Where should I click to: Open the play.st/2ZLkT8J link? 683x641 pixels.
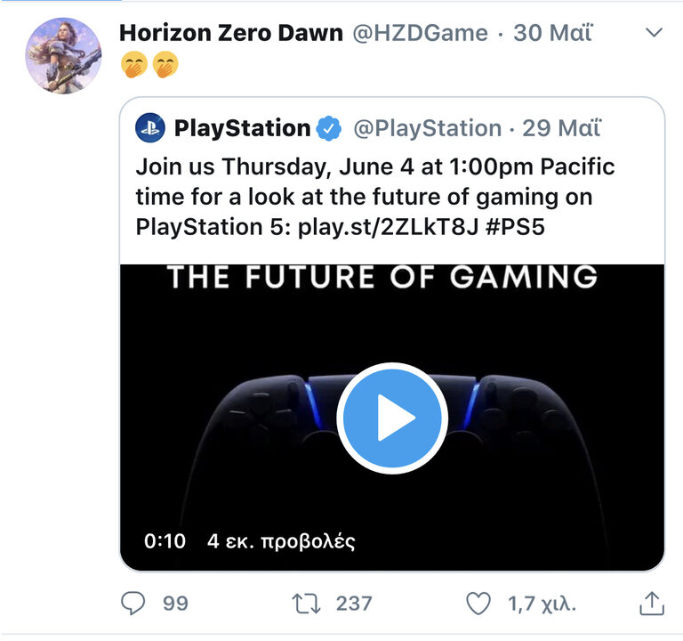click(x=388, y=227)
